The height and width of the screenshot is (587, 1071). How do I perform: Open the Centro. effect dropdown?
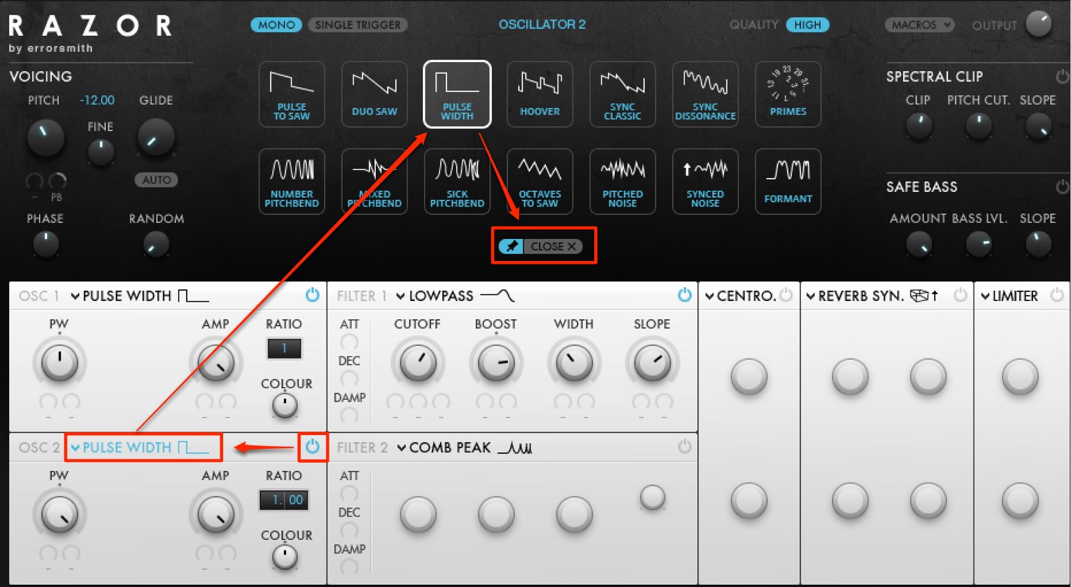tap(741, 296)
